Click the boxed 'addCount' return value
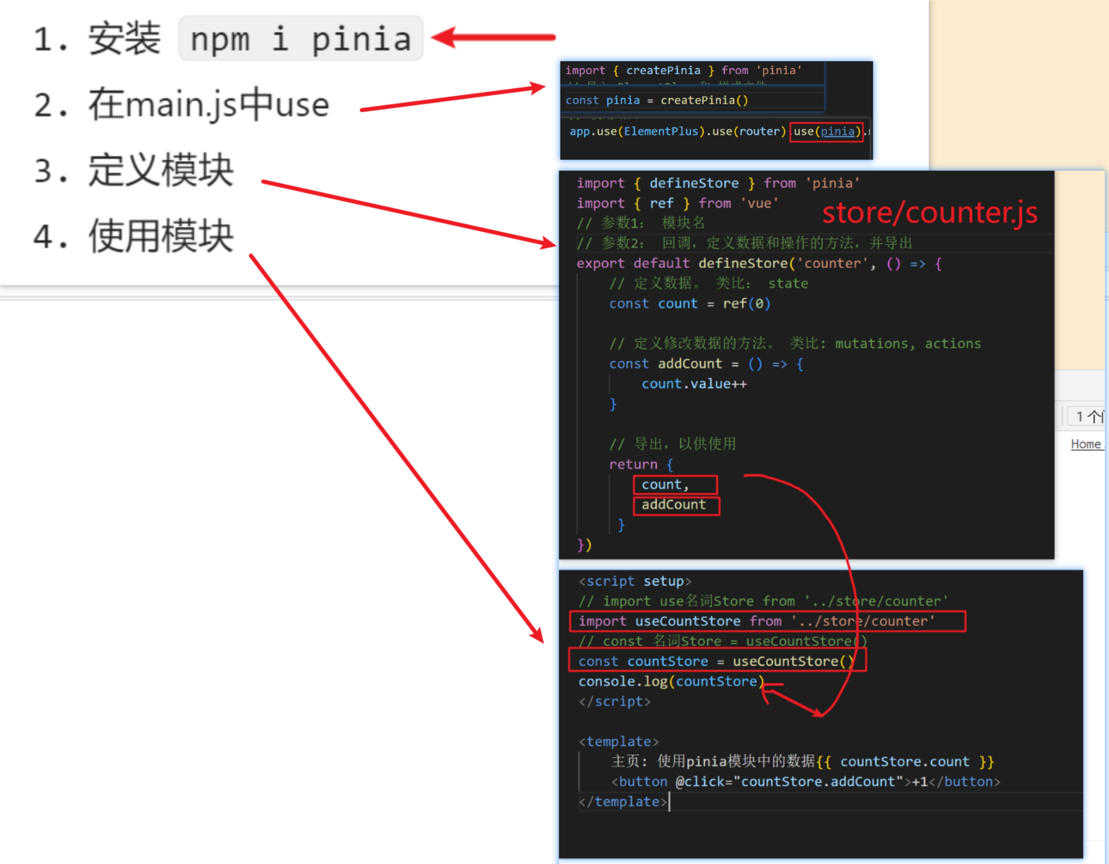This screenshot has width=1109, height=864. pos(675,505)
